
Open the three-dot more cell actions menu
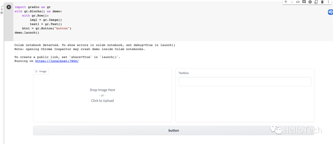coord(328,2)
